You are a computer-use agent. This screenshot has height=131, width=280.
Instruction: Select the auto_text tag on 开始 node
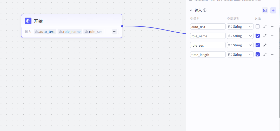click(45, 32)
